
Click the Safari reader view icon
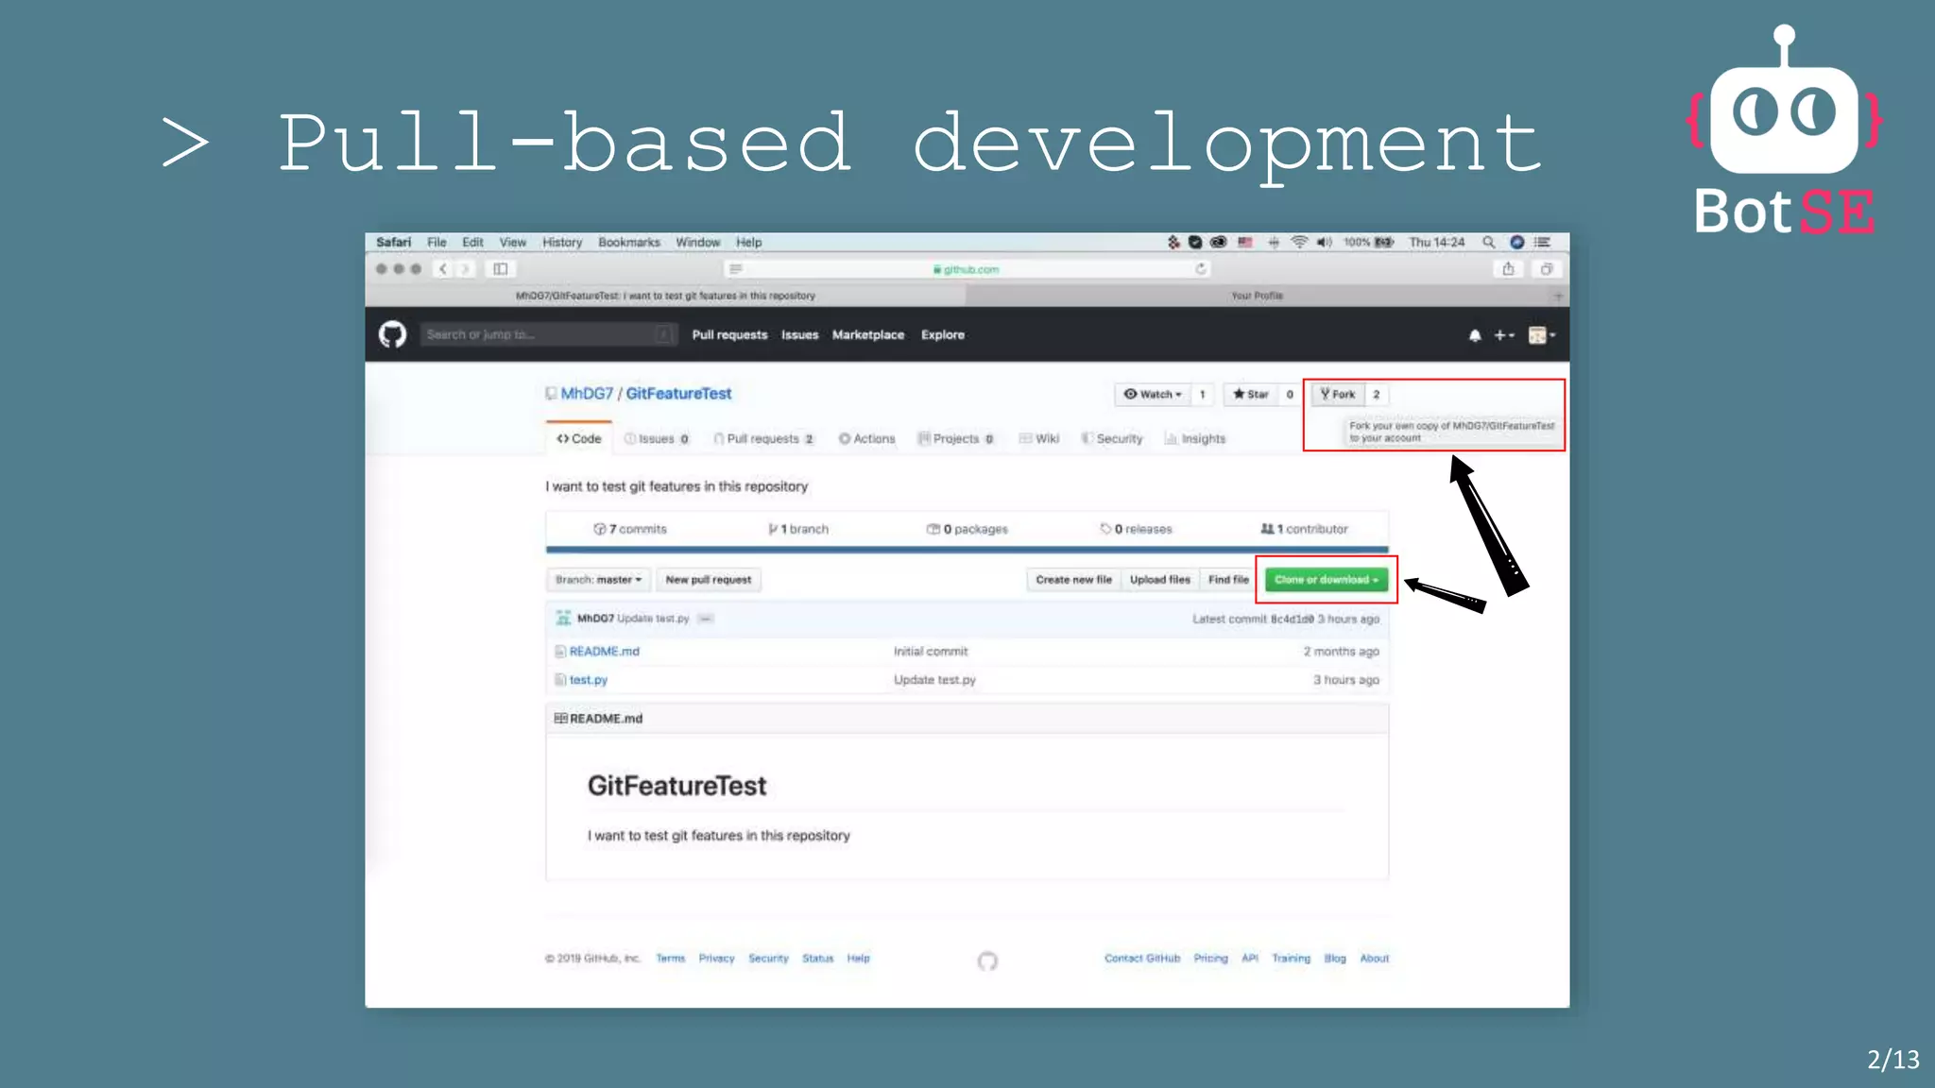tap(736, 269)
